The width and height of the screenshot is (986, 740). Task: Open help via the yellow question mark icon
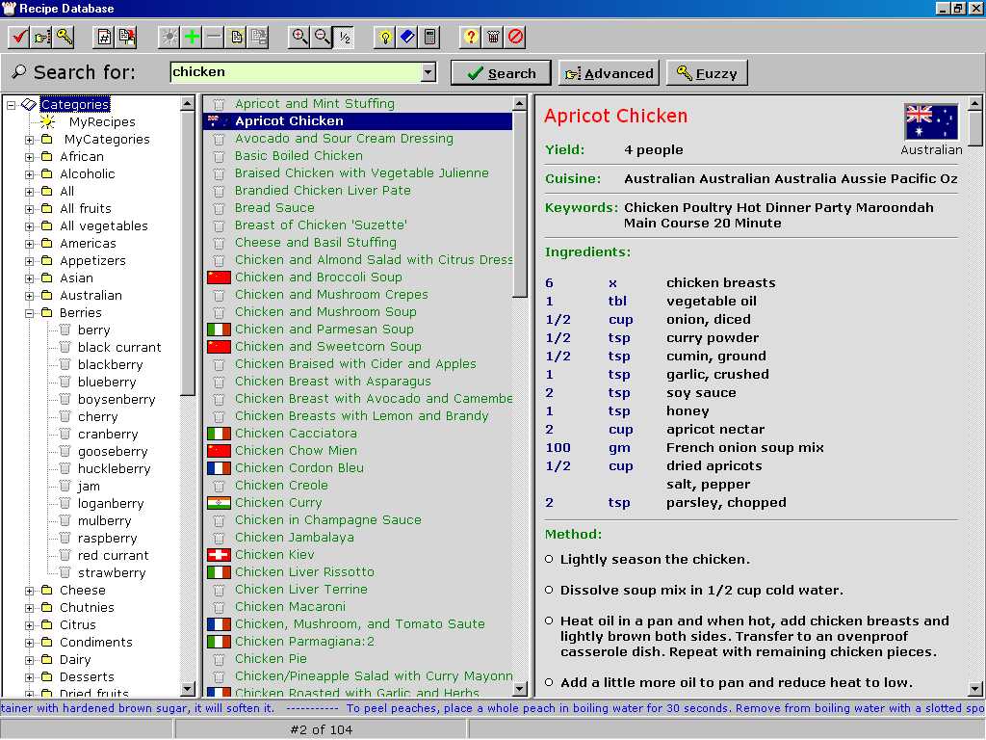click(469, 37)
